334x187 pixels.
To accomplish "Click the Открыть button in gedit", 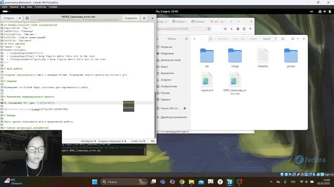I will click(9, 18).
